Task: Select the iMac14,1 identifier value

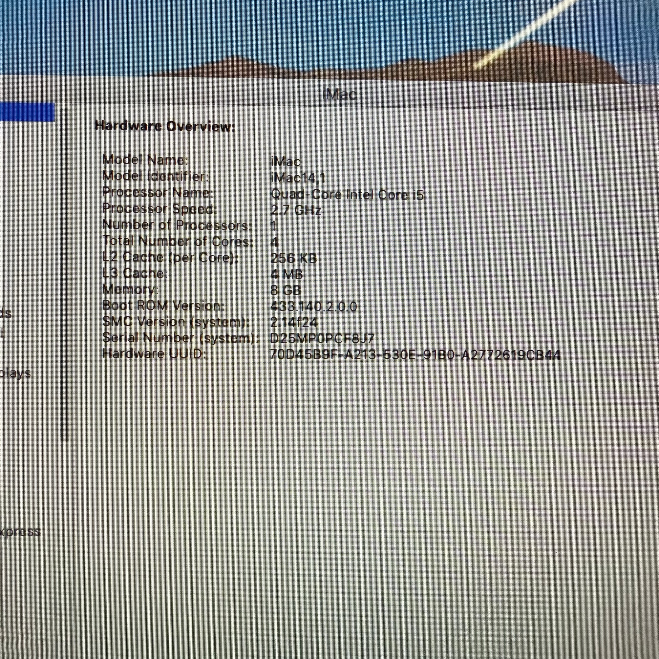Action: [x=298, y=178]
